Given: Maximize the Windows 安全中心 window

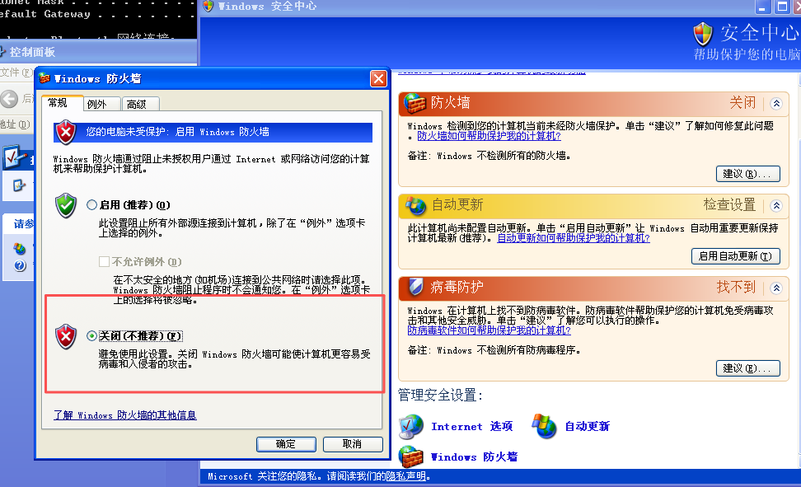Looking at the screenshot, I should [x=781, y=7].
